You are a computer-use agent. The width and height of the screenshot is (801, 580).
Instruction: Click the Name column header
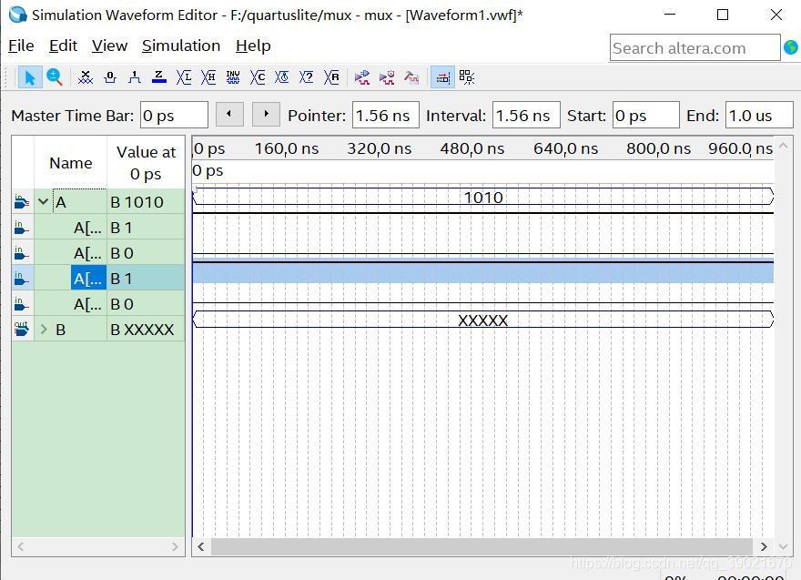[70, 163]
